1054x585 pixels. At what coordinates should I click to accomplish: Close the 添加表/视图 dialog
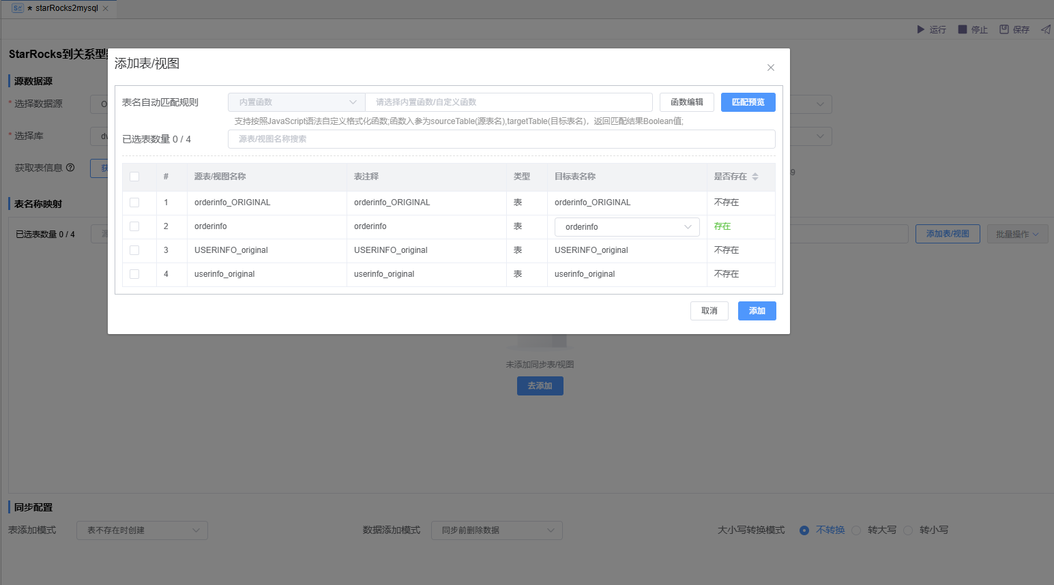[x=770, y=67]
